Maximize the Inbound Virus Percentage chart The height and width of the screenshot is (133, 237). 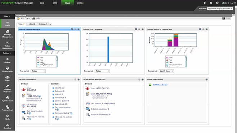tap(136, 29)
